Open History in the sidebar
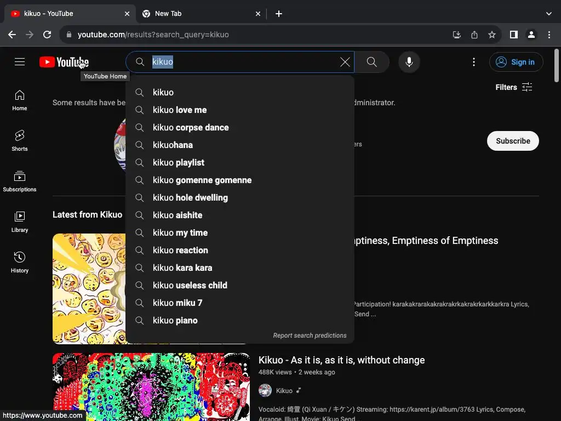The height and width of the screenshot is (421, 561). (20, 263)
